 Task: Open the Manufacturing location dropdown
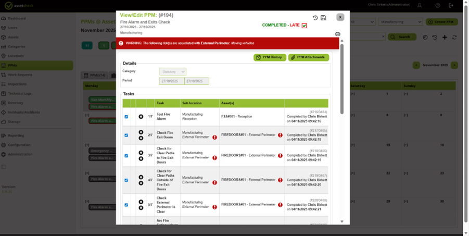[400, 22]
